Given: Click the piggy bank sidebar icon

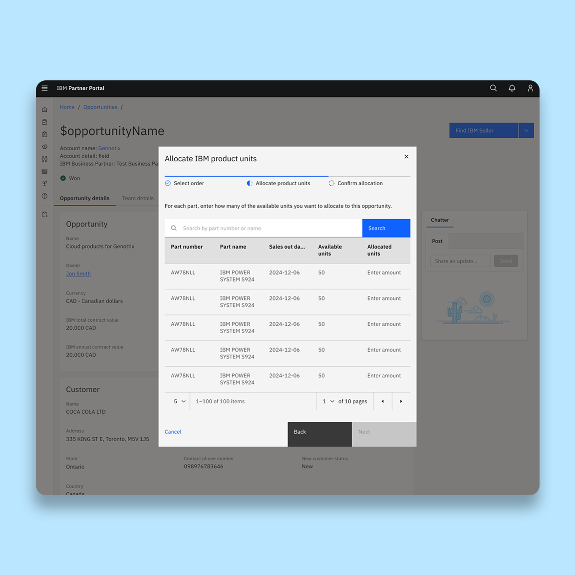Looking at the screenshot, I should click(x=44, y=147).
